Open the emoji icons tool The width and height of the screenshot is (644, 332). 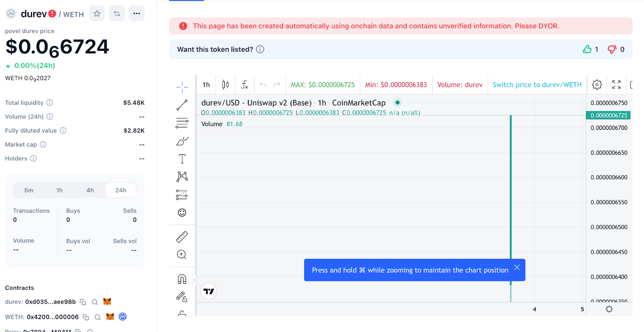[182, 212]
